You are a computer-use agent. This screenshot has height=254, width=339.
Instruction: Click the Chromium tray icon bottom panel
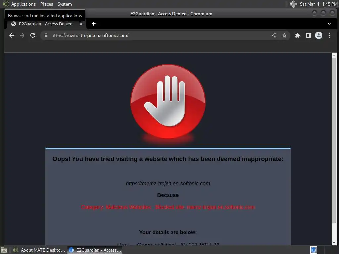(314, 250)
